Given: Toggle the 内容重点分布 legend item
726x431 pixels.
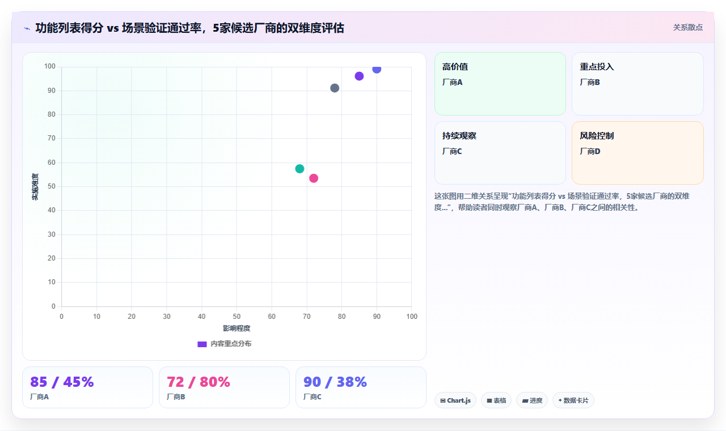Looking at the screenshot, I should point(224,344).
